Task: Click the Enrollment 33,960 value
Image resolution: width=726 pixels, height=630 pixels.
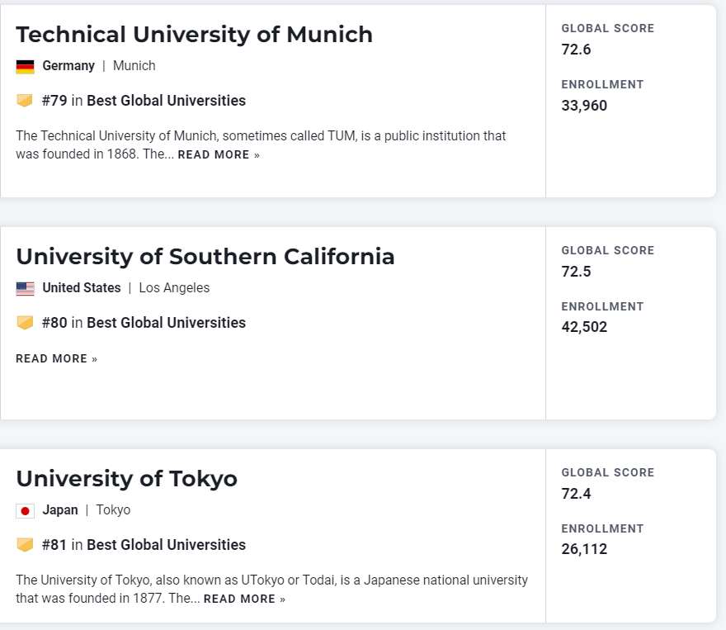Action: tap(584, 106)
